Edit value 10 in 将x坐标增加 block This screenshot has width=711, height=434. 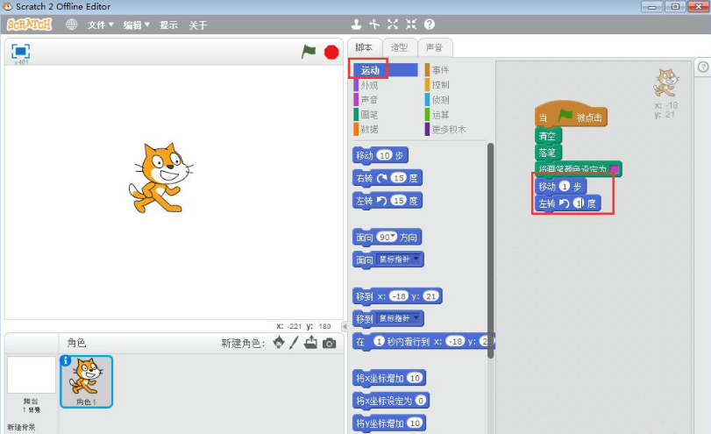click(x=415, y=378)
